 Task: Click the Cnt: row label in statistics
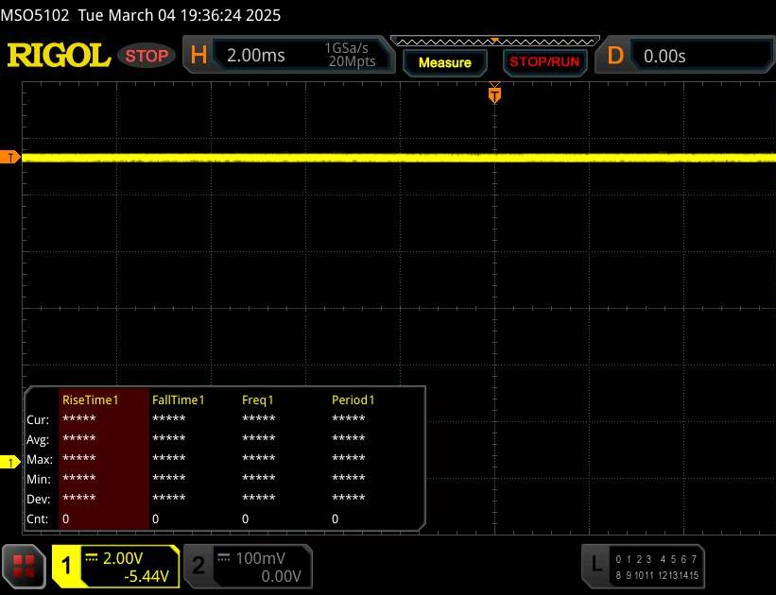[38, 518]
